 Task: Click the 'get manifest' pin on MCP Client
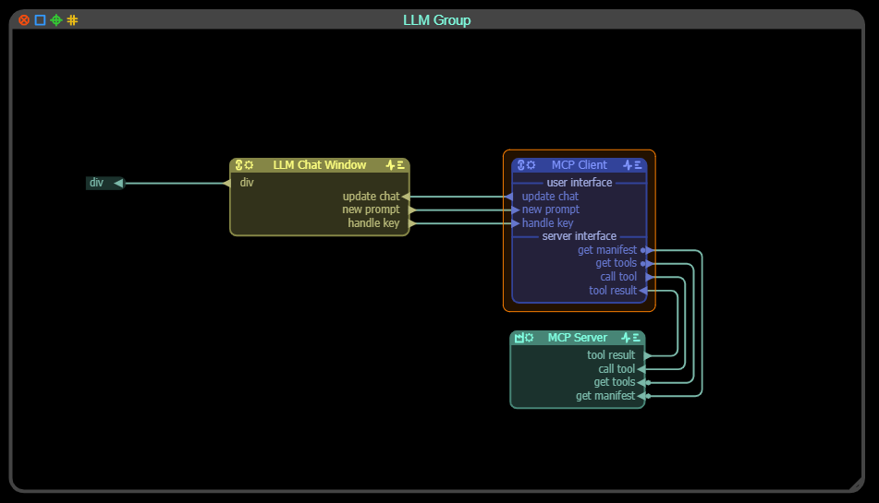pyautogui.click(x=644, y=250)
